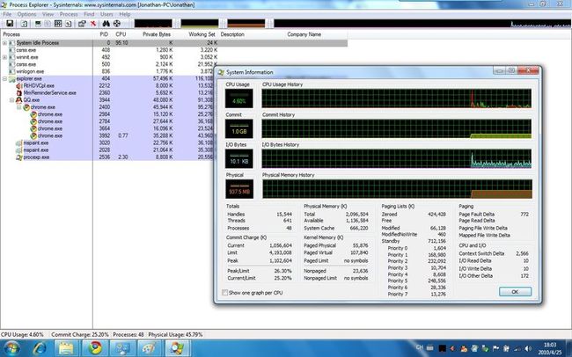Click the Save toolbar icon
The width and height of the screenshot is (572, 357).
pyautogui.click(x=10, y=24)
